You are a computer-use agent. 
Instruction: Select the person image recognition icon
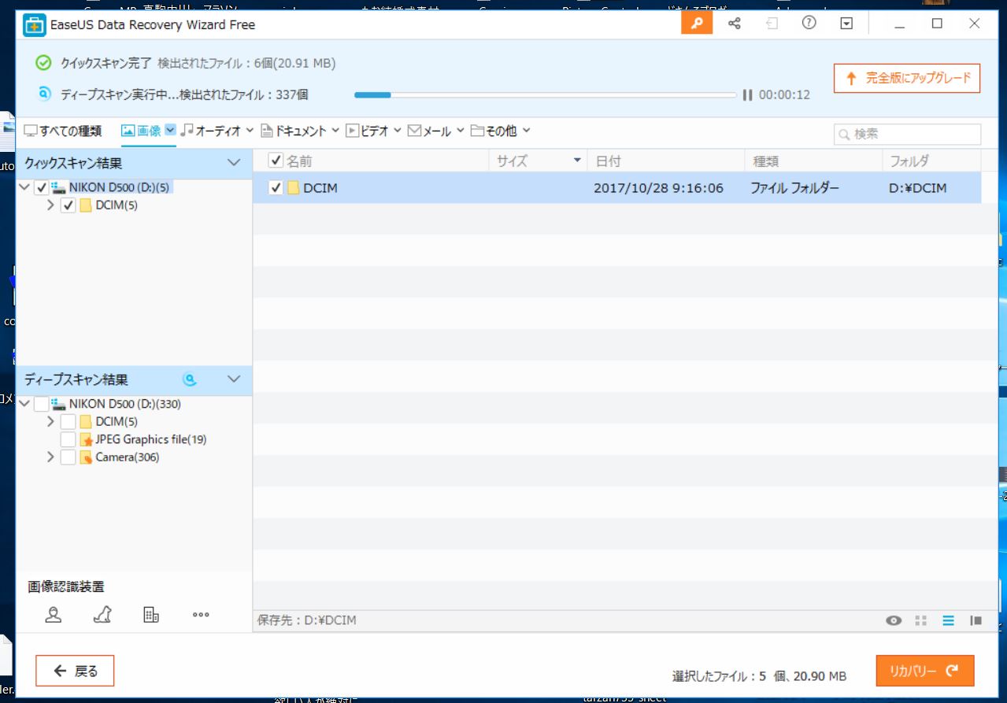tap(54, 615)
